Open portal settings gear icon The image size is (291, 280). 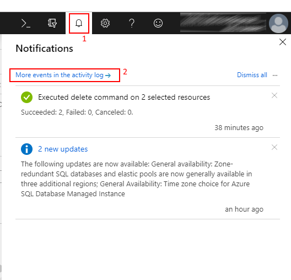point(105,23)
